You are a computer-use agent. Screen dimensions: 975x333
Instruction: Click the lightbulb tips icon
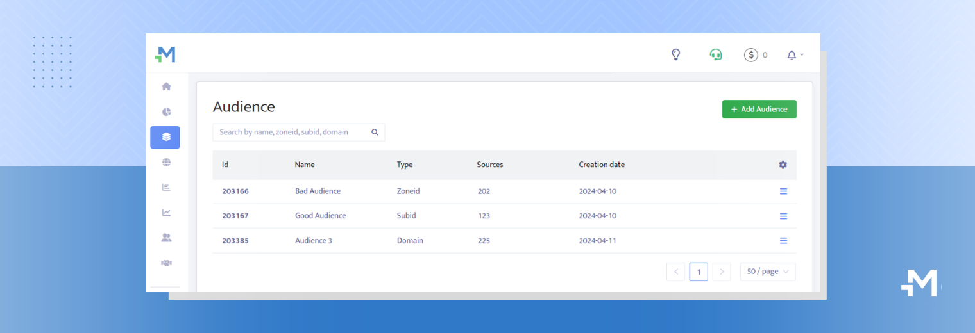tap(675, 55)
